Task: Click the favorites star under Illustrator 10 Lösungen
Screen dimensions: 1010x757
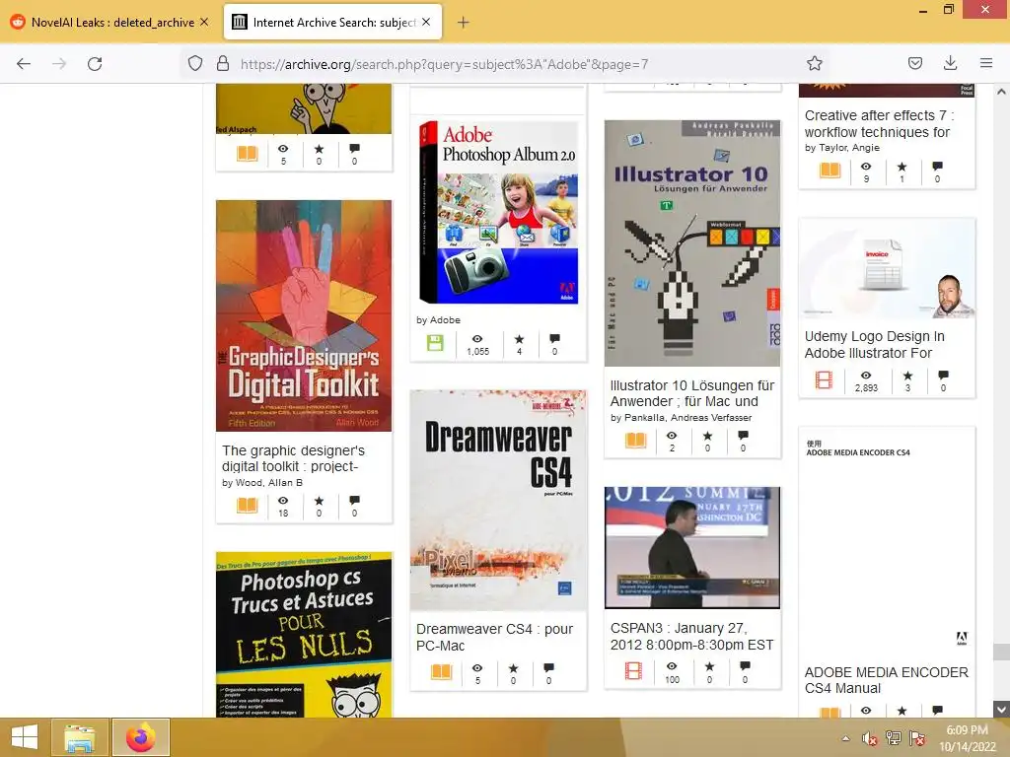Action: tap(707, 436)
